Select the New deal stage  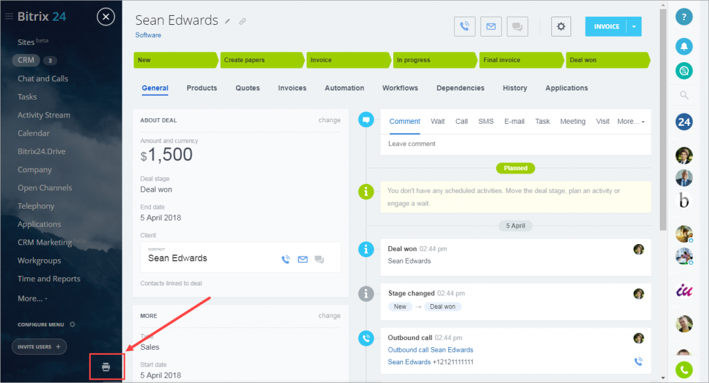coord(175,60)
